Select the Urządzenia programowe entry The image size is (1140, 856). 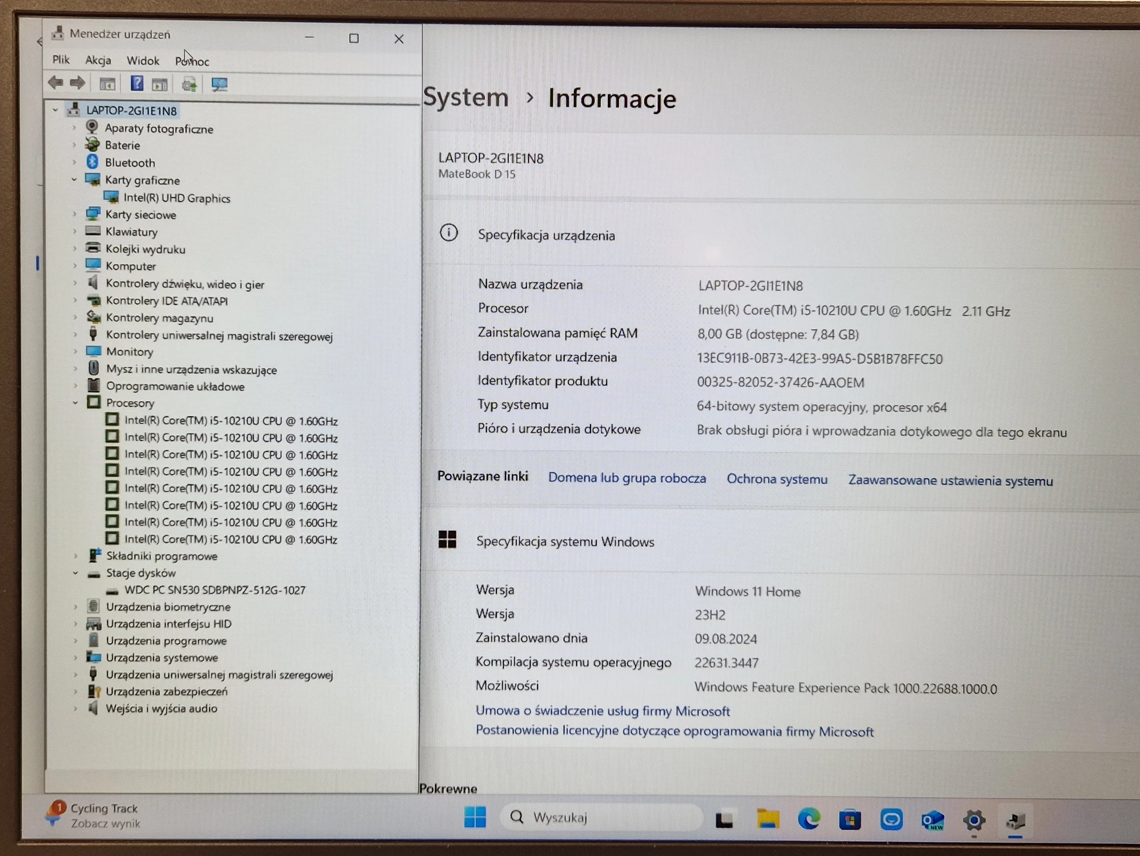coord(166,641)
